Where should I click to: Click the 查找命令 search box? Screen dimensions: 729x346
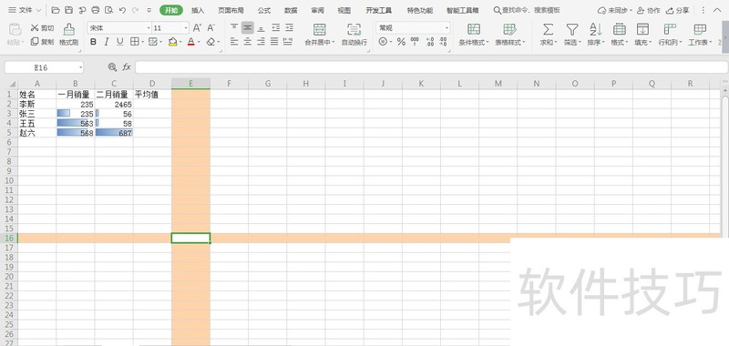pyautogui.click(x=527, y=10)
